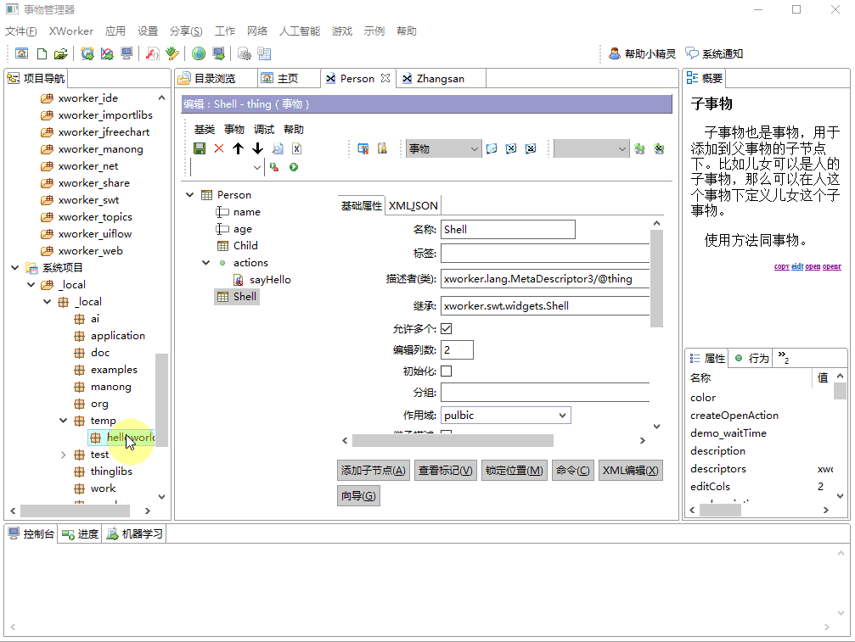The width and height of the screenshot is (855, 642).
Task: Collapse the Person tree node
Action: coord(189,194)
